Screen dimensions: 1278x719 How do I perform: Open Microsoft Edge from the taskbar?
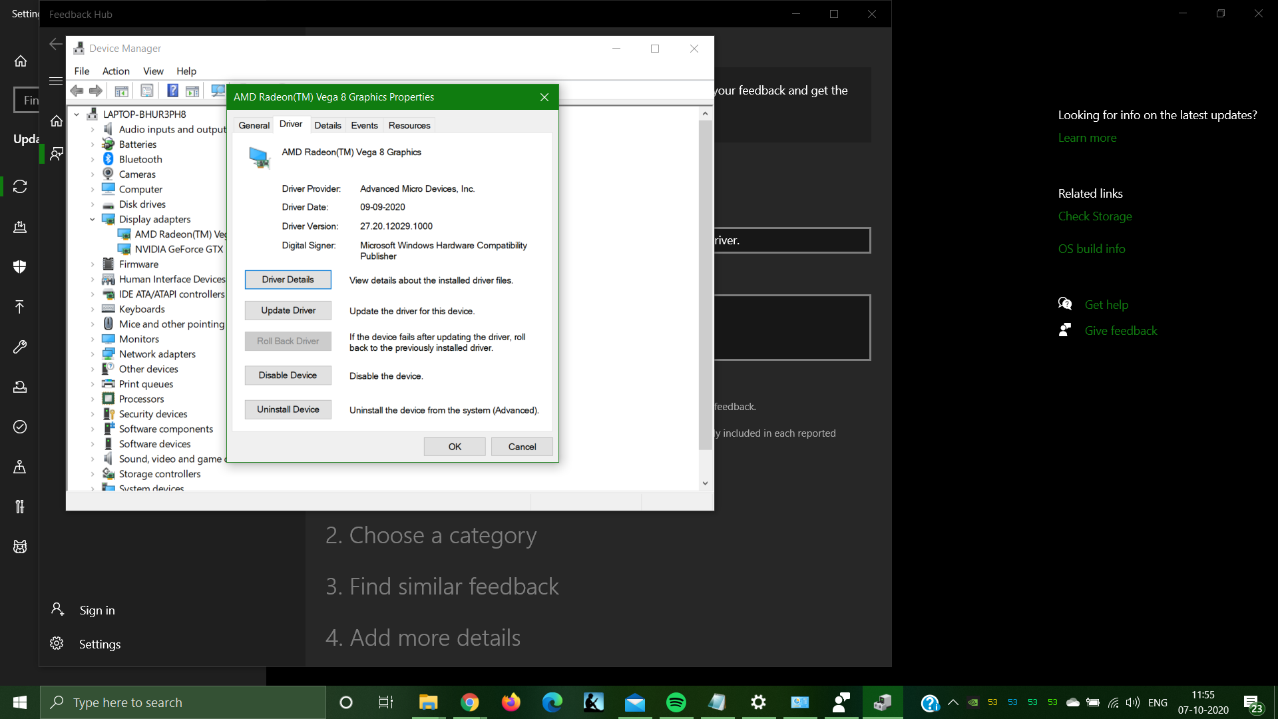[x=552, y=702]
